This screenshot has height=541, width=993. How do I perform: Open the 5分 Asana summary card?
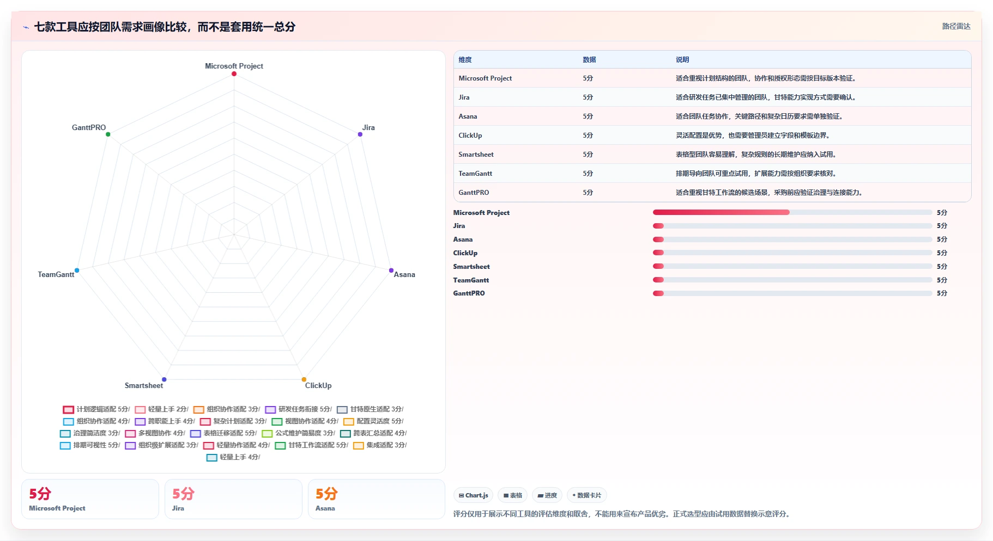(x=377, y=499)
